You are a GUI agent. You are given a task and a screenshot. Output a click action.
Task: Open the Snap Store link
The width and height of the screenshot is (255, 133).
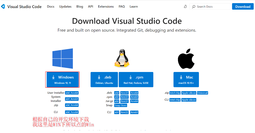[121, 105]
